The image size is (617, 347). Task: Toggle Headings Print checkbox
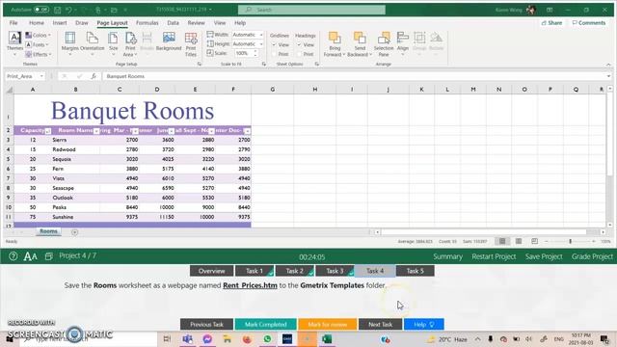[x=299, y=54]
